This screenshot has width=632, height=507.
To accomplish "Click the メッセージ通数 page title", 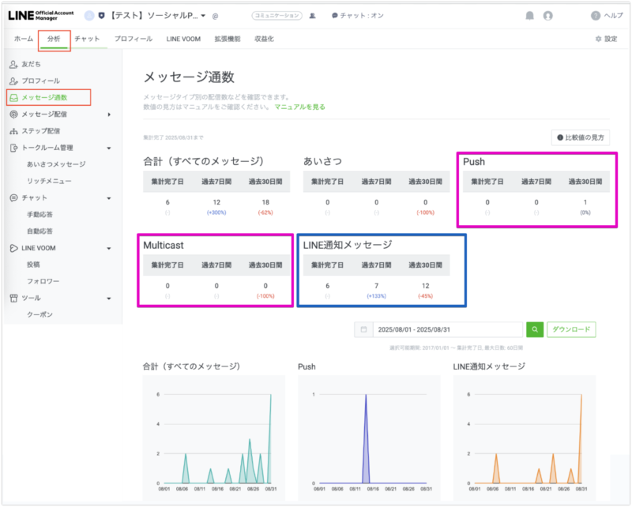I will pos(189,77).
